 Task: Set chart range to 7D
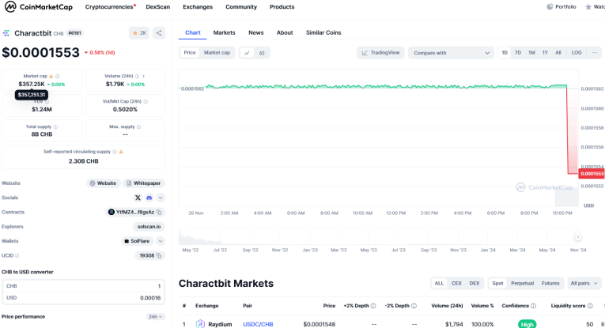[x=518, y=53]
